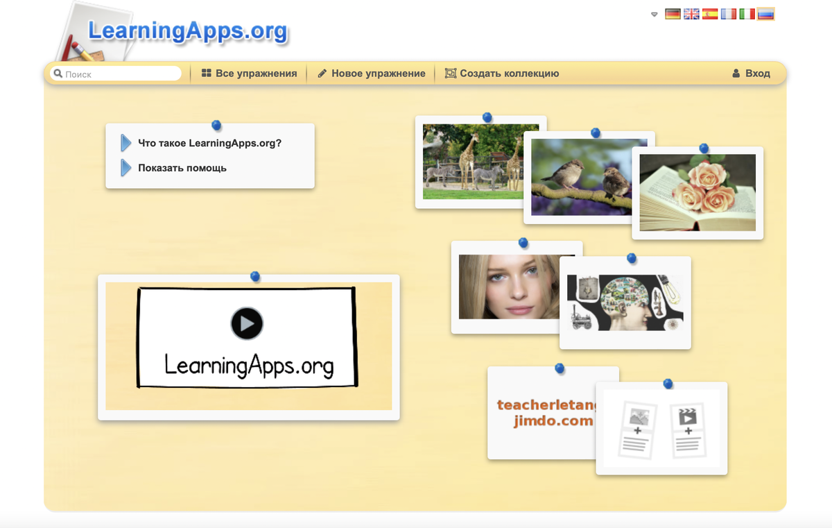The image size is (832, 528).
Task: Open the teacherletang jimdo.com card
Action: (544, 414)
